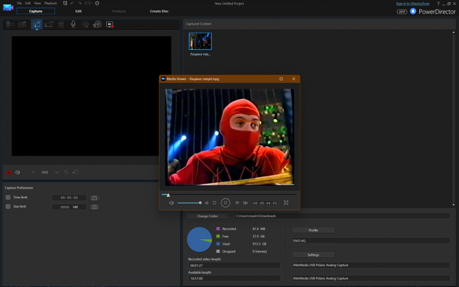
Task: Choose the webcam capture source icon
Action: 60,24
